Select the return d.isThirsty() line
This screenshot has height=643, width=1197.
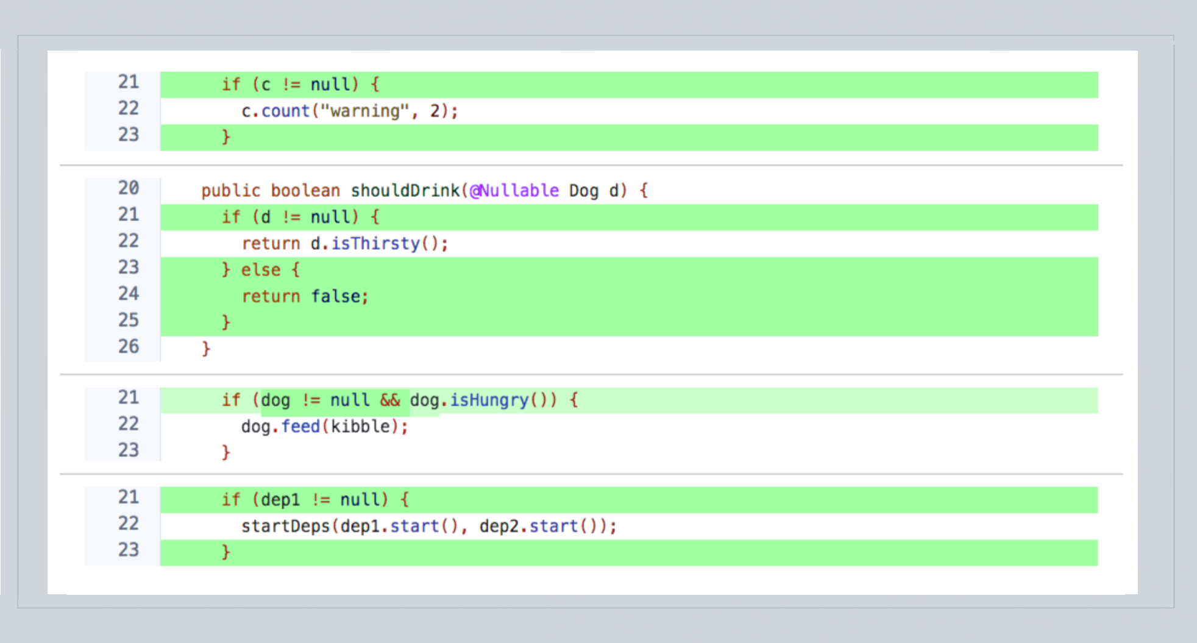[344, 243]
